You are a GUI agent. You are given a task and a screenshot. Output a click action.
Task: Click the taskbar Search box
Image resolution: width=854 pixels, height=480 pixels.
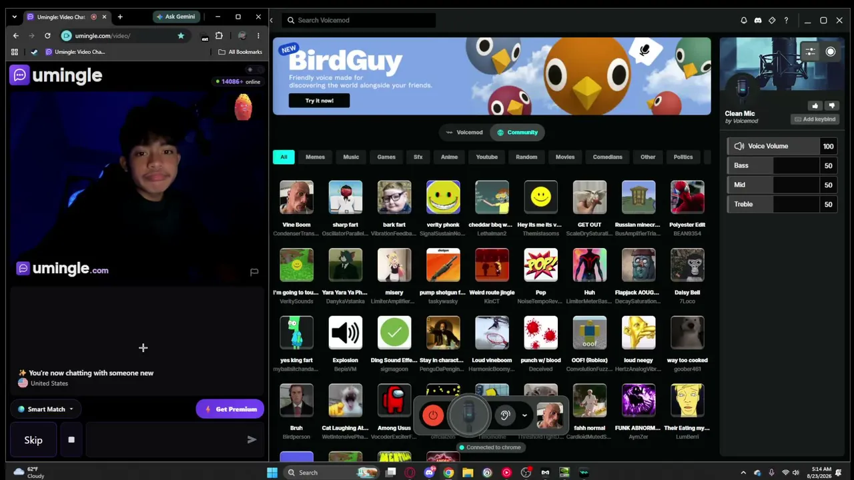(331, 473)
